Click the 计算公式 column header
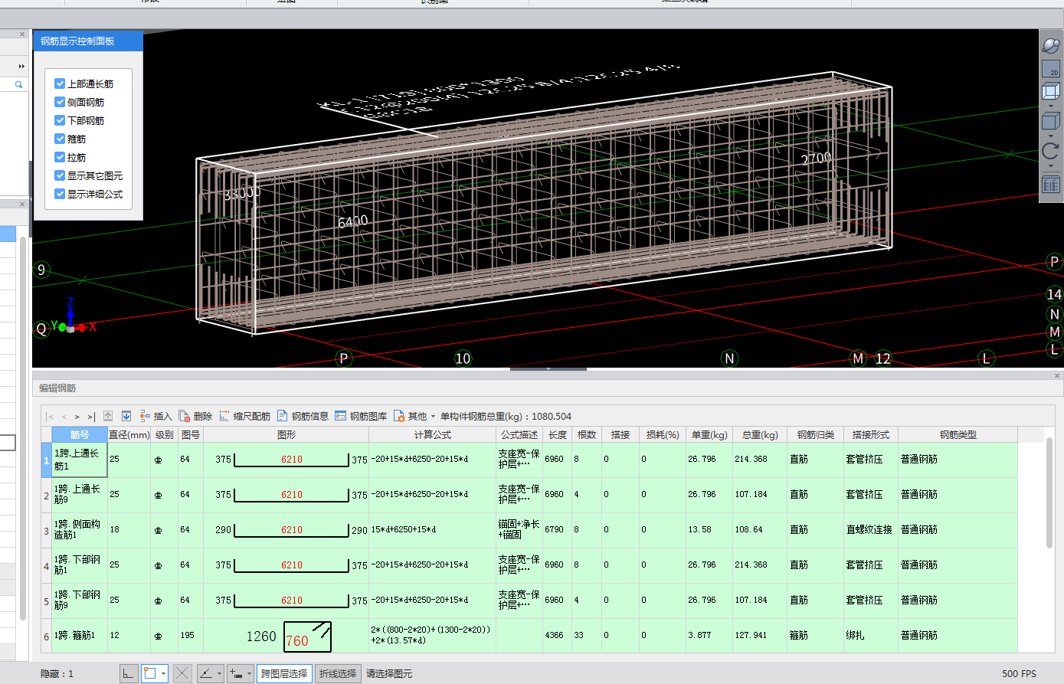 [433, 434]
